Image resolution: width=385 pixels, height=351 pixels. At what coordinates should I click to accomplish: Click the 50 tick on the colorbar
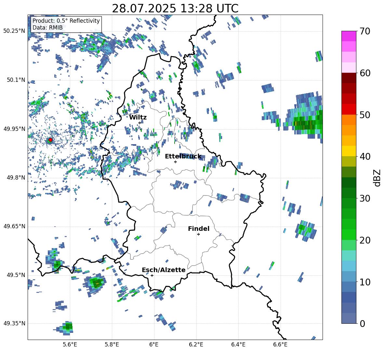365,115
